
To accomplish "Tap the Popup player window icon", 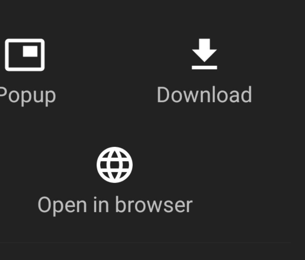I will tap(25, 55).
